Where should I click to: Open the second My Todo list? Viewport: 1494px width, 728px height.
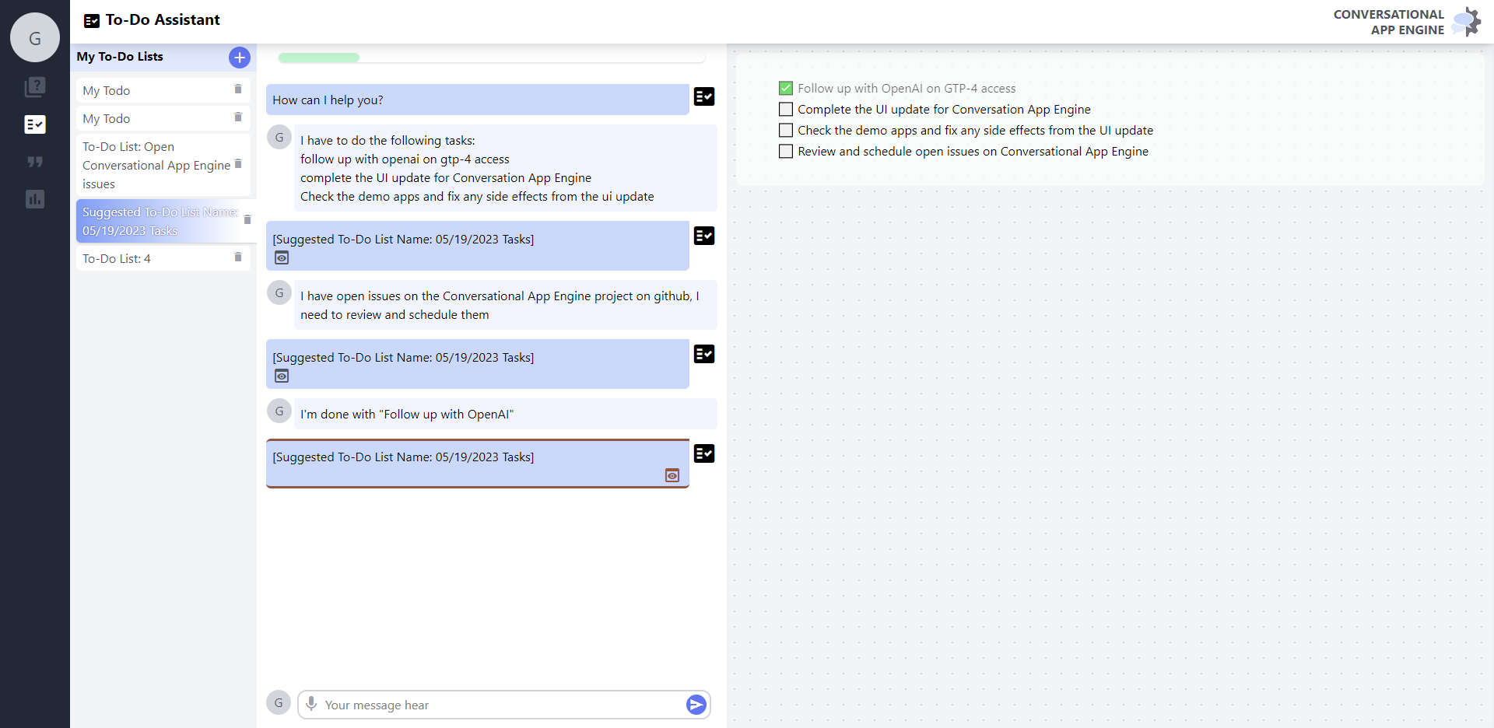163,118
